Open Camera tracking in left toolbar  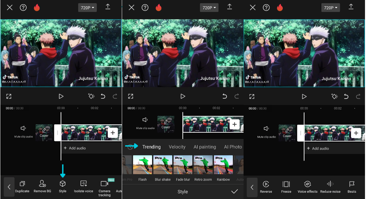click(104, 188)
